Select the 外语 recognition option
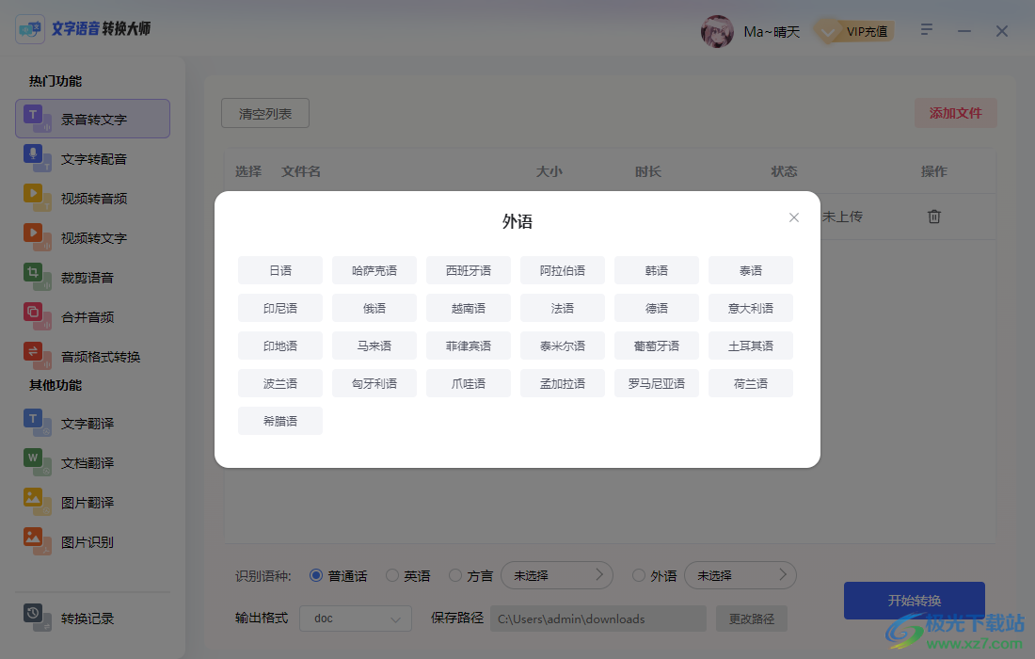1035x659 pixels. click(641, 575)
